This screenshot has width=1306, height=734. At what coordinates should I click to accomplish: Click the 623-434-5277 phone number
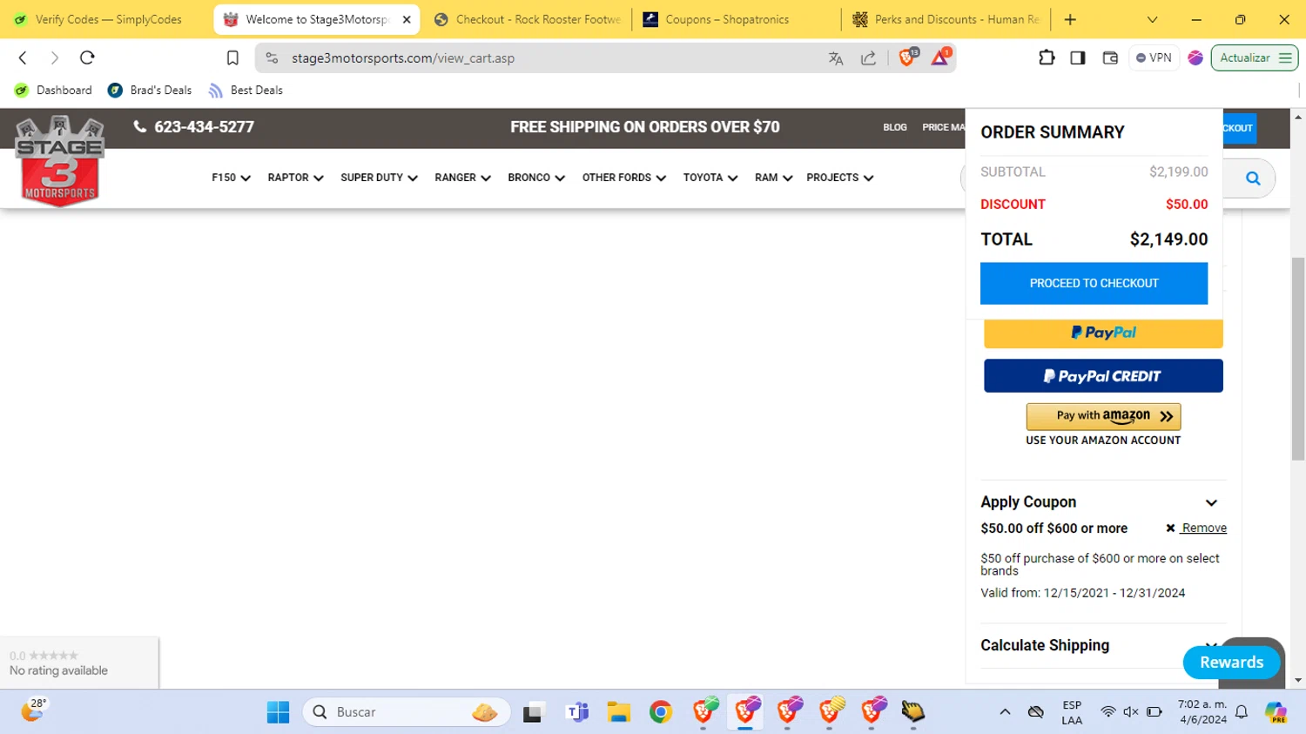pyautogui.click(x=204, y=127)
